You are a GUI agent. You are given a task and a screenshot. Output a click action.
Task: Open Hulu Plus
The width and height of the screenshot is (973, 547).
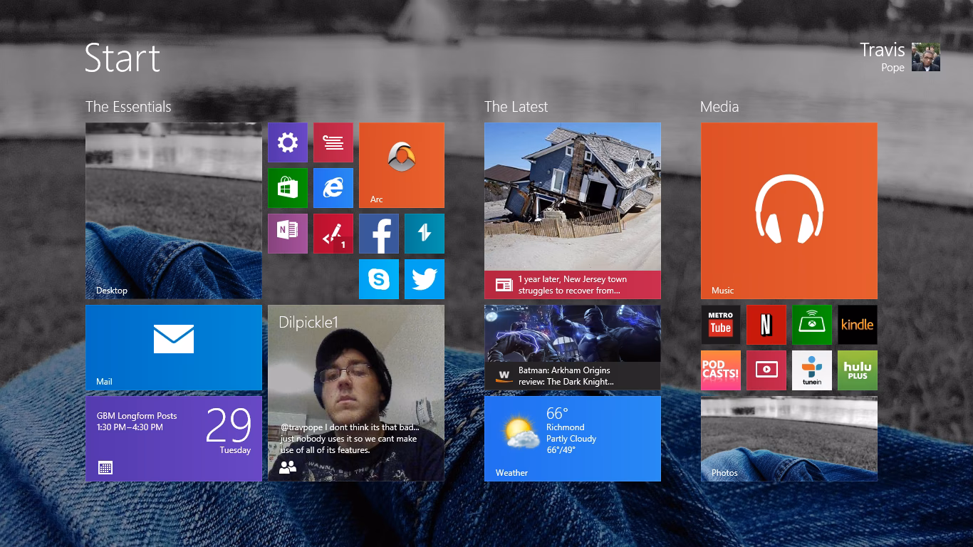[x=857, y=370]
